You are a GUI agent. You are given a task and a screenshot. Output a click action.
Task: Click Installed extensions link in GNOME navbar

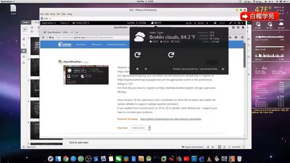116,44
